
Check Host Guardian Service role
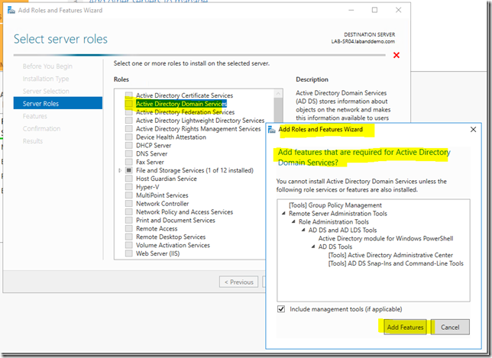128,179
